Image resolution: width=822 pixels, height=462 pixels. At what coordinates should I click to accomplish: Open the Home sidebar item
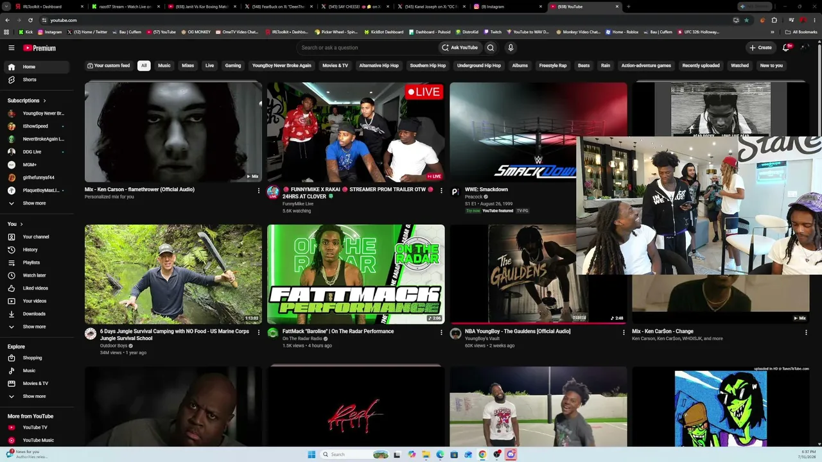pyautogui.click(x=38, y=67)
